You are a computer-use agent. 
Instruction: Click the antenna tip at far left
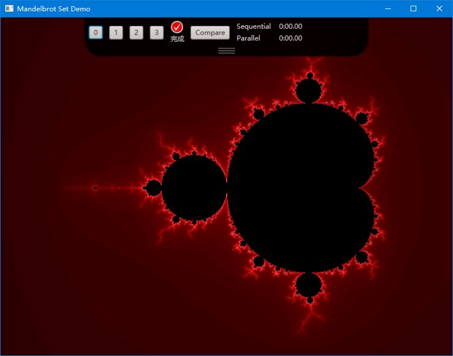95,187
